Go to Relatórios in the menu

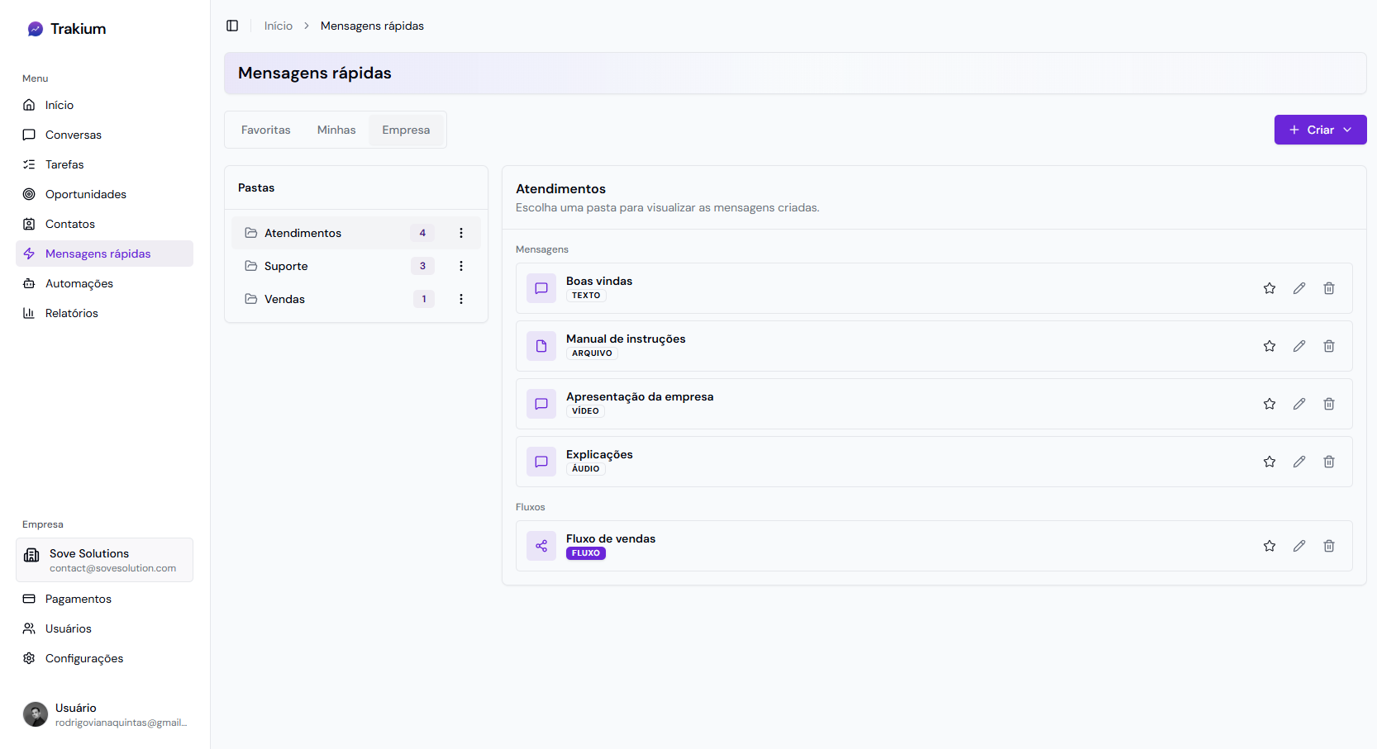(72, 313)
